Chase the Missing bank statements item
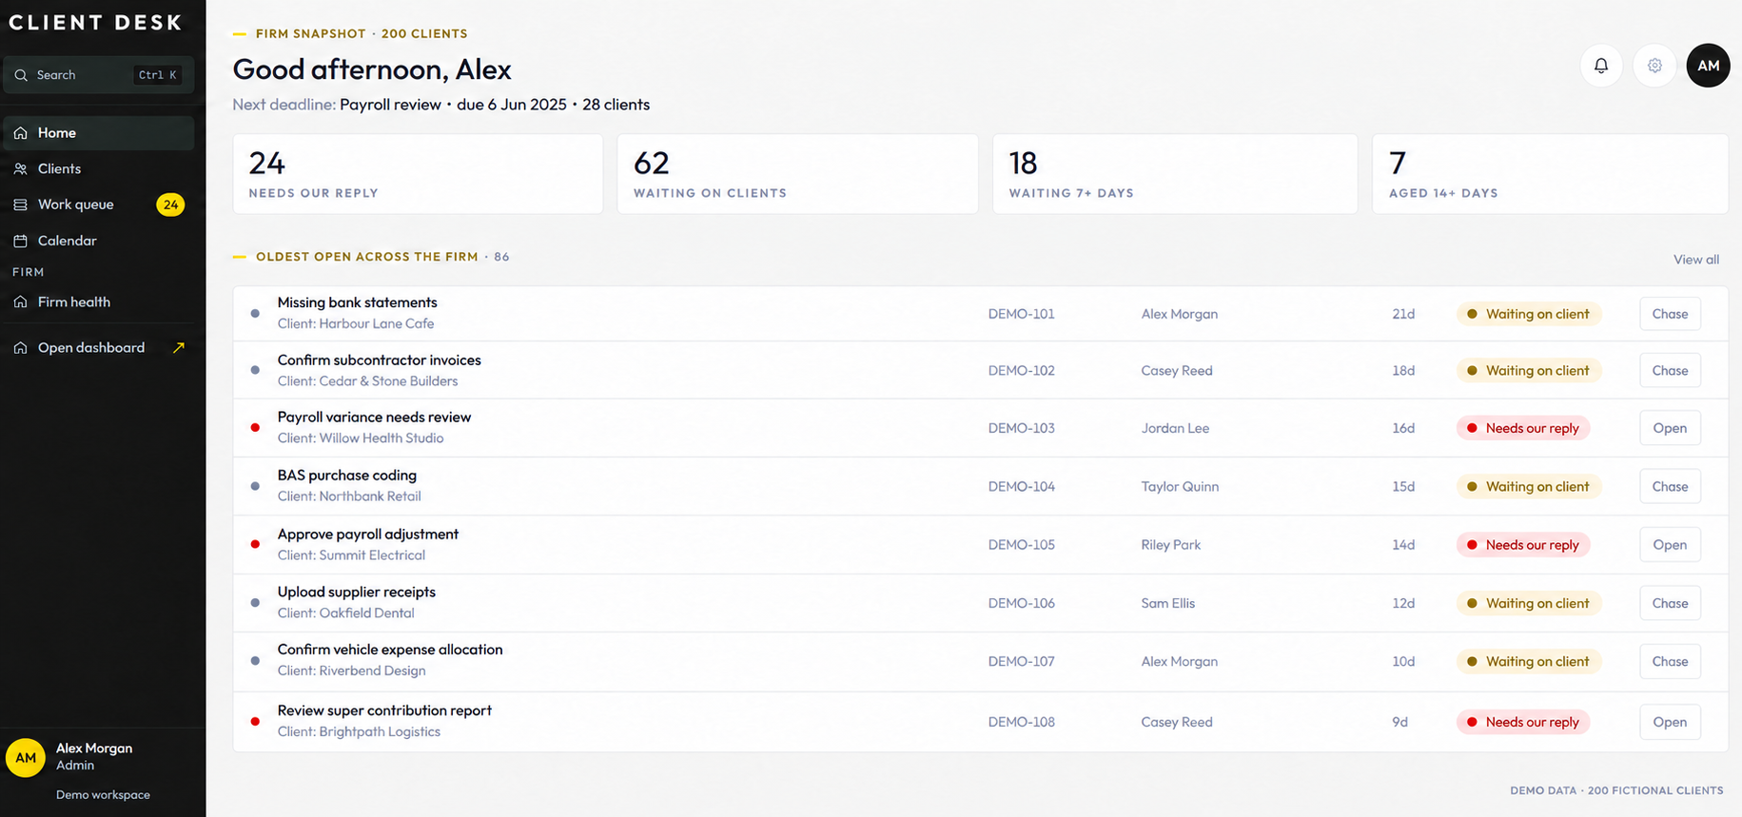Image resolution: width=1742 pixels, height=817 pixels. coord(1670,314)
